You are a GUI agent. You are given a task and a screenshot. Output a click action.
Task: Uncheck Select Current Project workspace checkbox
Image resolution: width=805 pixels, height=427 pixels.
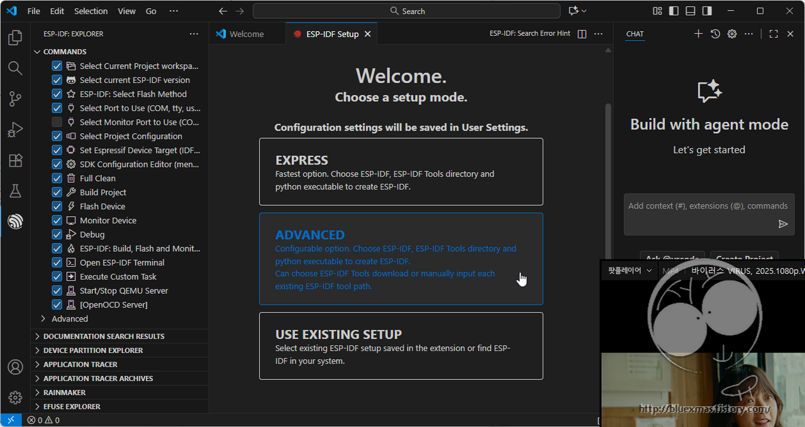pos(57,66)
